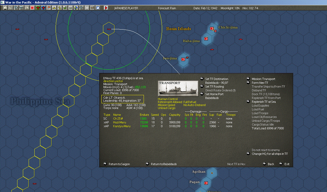
Task: Click the arrow beside Mission: Transport
Action: pos(248,79)
